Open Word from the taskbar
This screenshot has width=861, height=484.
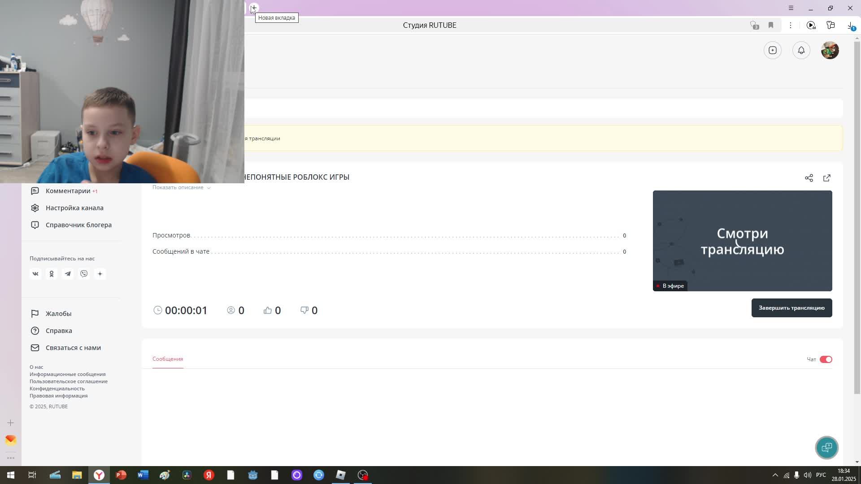pyautogui.click(x=143, y=475)
